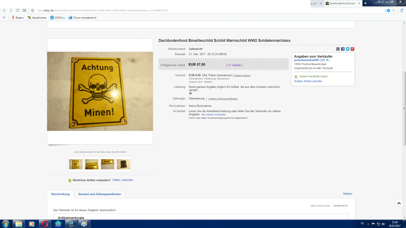This screenshot has height=228, width=406.
Task: Switch to 'Versand und Zahlungsmethoden' tab
Action: pos(99,194)
